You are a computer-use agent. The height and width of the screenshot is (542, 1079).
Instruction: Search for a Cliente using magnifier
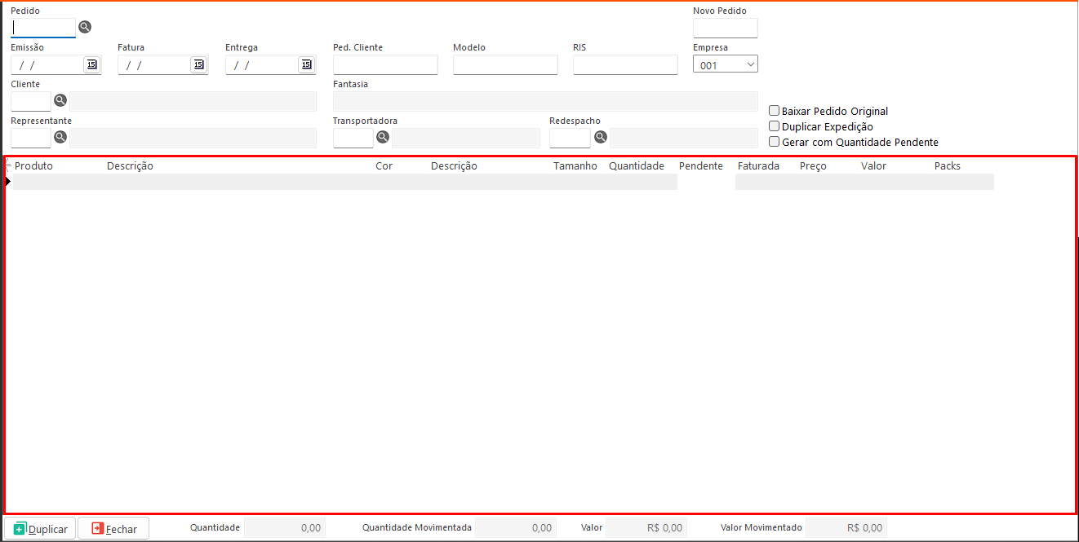[60, 101]
